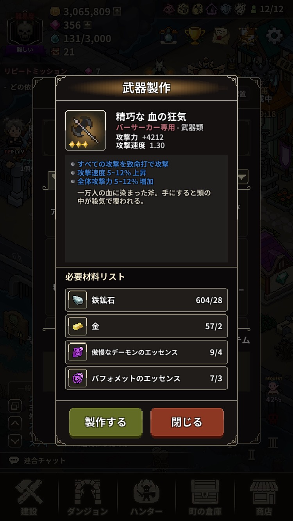Tap the 金 gold bar material icon
This screenshot has width=293, height=521.
pos(78,326)
